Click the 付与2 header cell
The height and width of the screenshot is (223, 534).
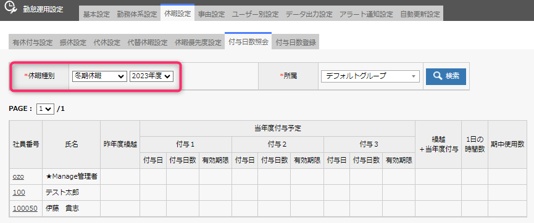tap(278, 145)
